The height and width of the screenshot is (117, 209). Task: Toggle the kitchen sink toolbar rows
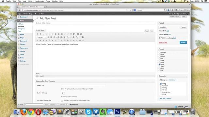pos(81,34)
